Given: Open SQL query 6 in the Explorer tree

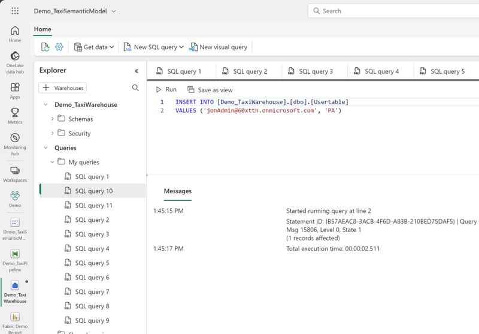Looking at the screenshot, I should coord(92,277).
